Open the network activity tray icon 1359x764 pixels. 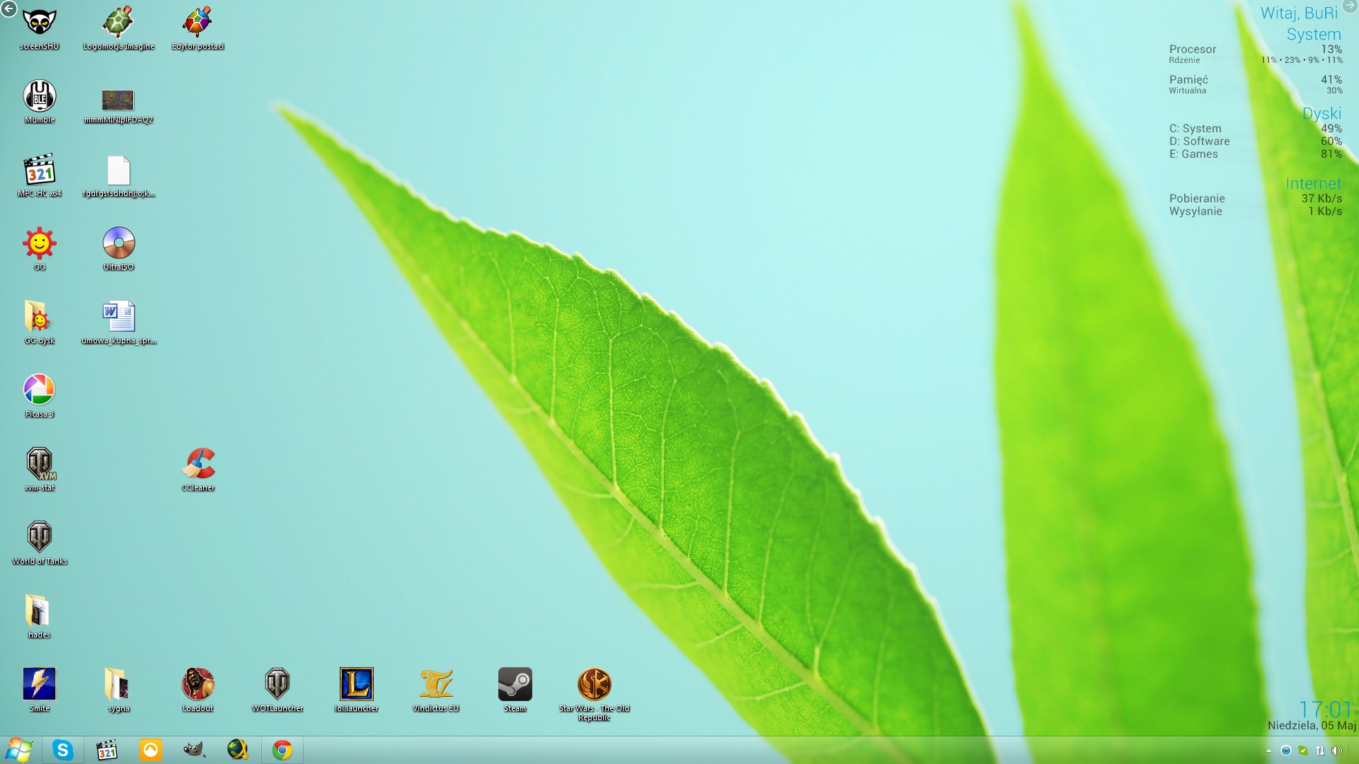(x=1319, y=751)
